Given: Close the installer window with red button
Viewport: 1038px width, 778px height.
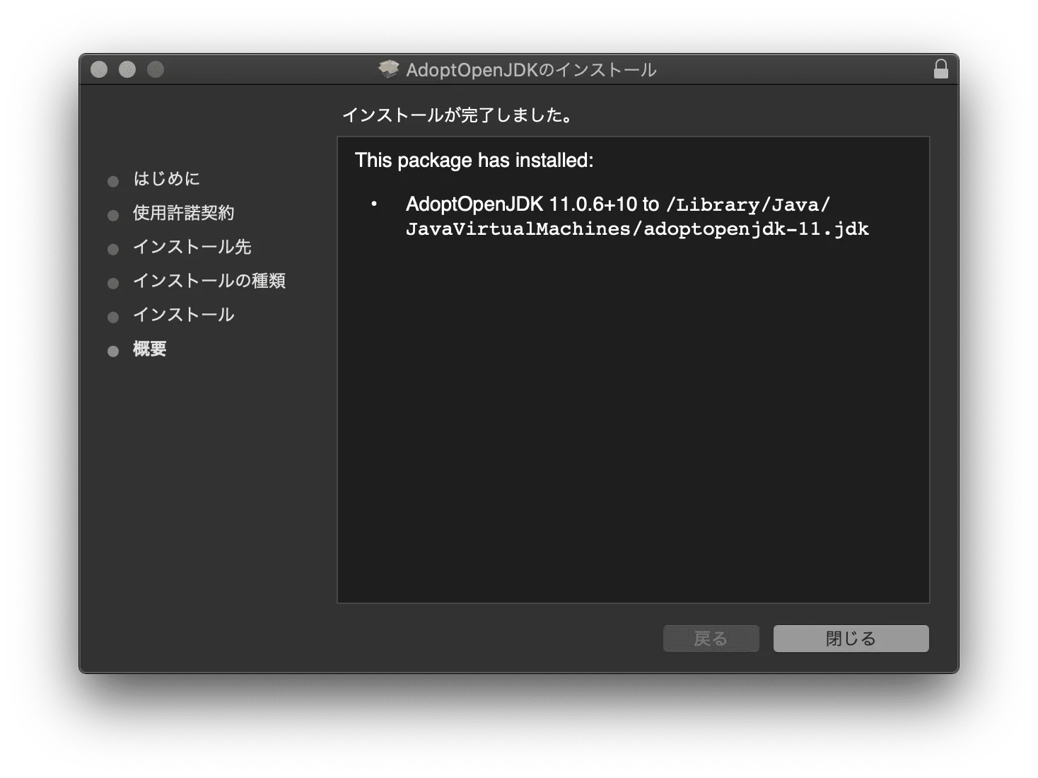Looking at the screenshot, I should point(99,69).
